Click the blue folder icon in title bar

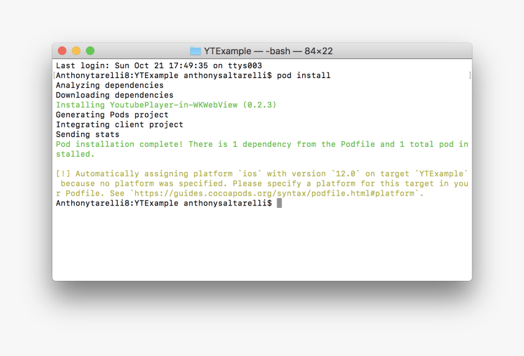pyautogui.click(x=196, y=51)
